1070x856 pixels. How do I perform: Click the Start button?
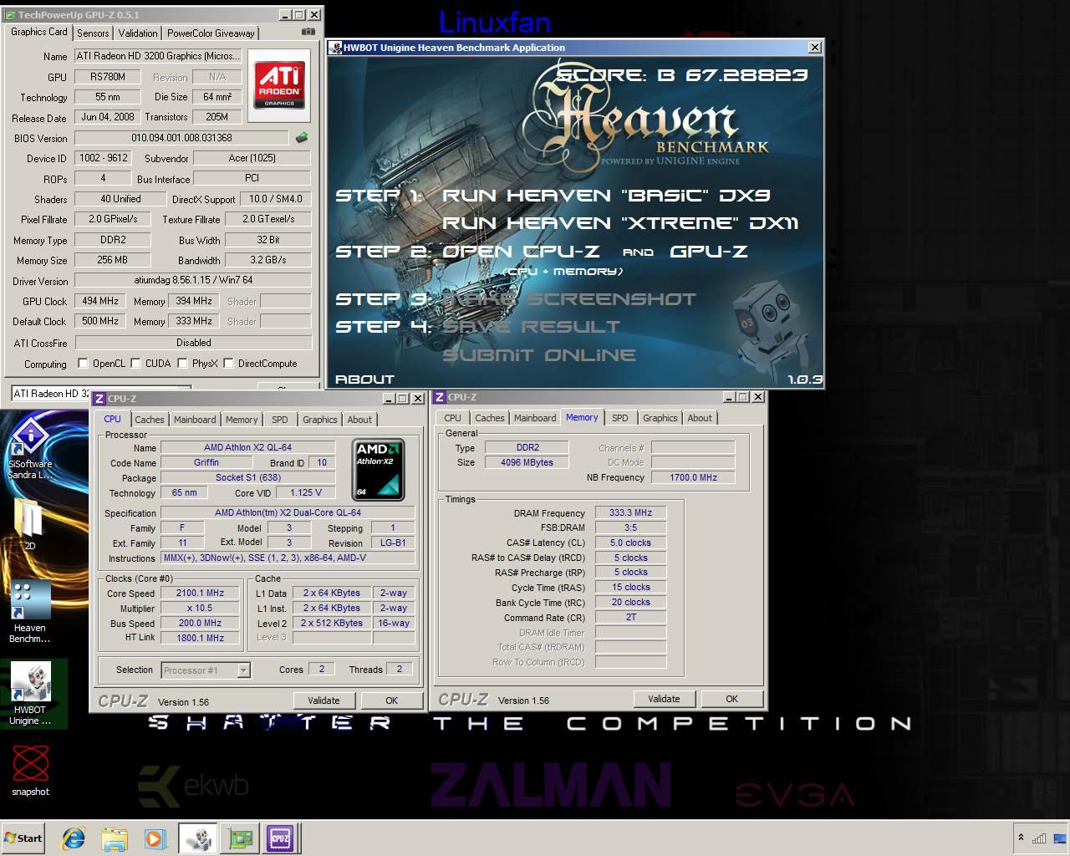coord(23,838)
